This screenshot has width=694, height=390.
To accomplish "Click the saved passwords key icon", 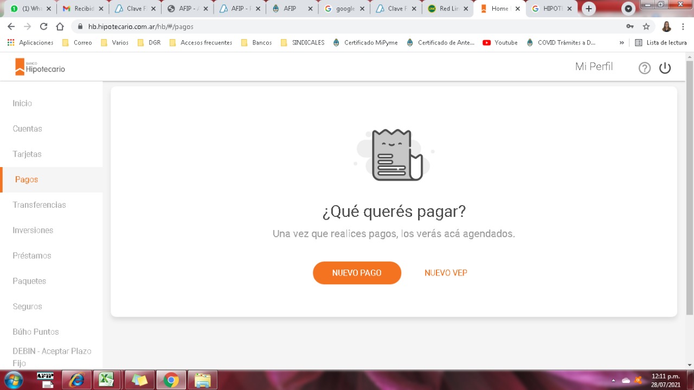I will tap(629, 27).
